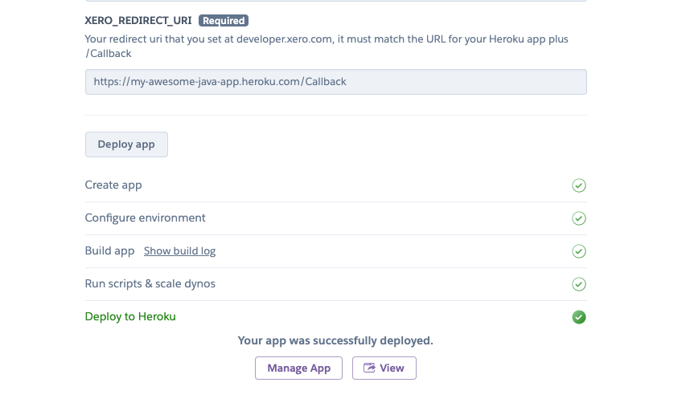Open the Show build log link
Viewport: 686px width, 407px height.
click(x=180, y=251)
